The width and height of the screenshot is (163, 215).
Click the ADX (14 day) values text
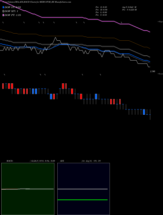(x=91, y=161)
